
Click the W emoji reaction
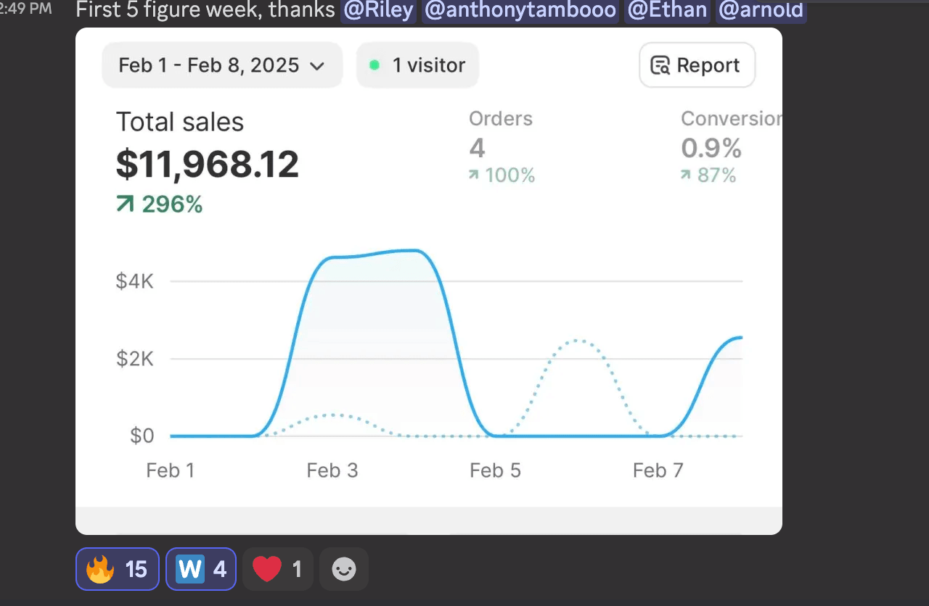pos(200,569)
